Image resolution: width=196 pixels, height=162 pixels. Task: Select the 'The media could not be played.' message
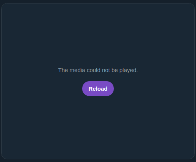coord(98,70)
